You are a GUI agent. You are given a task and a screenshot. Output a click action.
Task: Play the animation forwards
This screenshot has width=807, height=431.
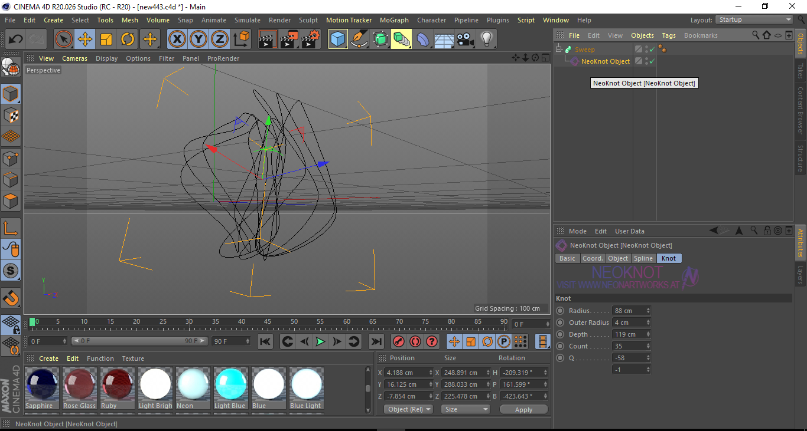pyautogui.click(x=320, y=341)
